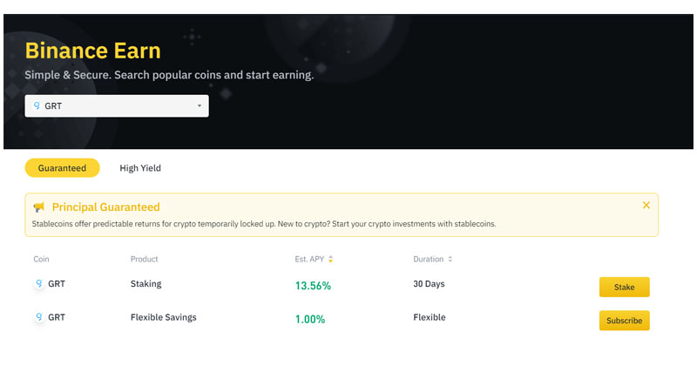Click the GRT coin icon in Staking row
697x366 pixels.
(x=39, y=283)
